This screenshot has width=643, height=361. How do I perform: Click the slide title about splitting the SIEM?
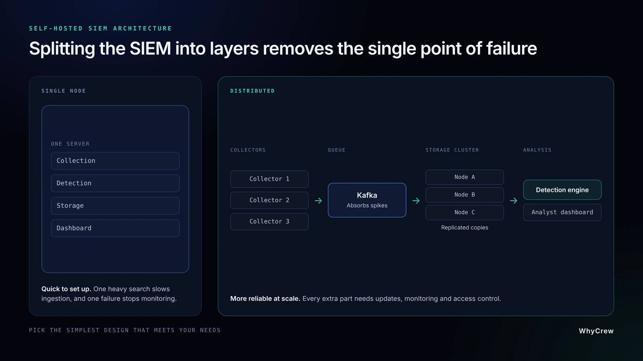[x=283, y=49]
